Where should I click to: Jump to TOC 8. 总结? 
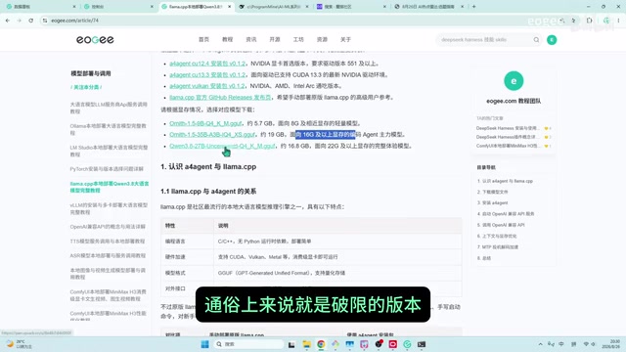(x=484, y=258)
